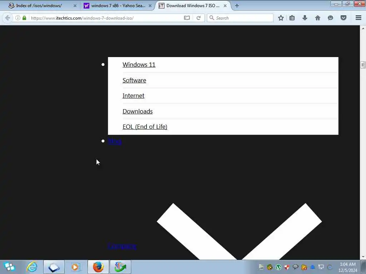Image resolution: width=366 pixels, height=274 pixels.
Task: Open the red shield tray icon
Action: click(287, 267)
